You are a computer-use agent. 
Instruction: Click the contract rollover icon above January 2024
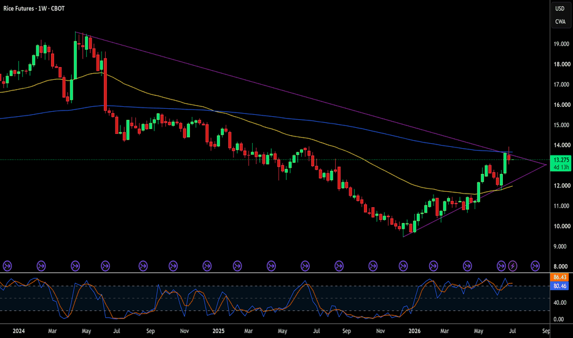[7, 266]
